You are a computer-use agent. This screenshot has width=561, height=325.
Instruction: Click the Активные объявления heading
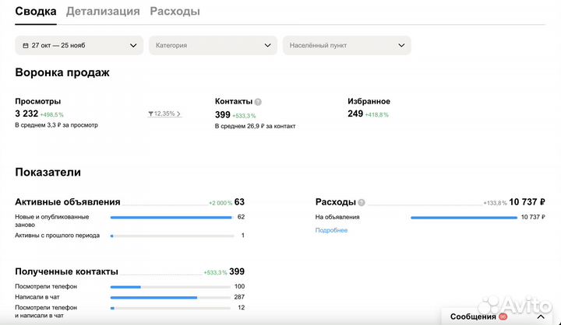[68, 202]
